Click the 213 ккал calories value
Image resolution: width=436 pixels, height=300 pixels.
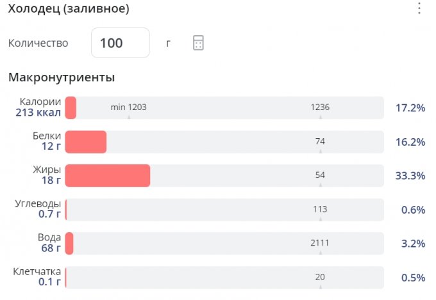[38, 113]
